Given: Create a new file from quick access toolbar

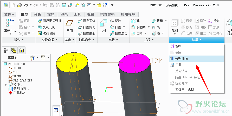Looking at the screenshot, I should click(x=13, y=5).
